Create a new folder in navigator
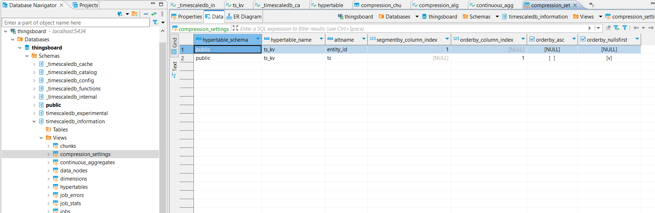Image resolution: width=655 pixels, height=213 pixels. coord(134,14)
